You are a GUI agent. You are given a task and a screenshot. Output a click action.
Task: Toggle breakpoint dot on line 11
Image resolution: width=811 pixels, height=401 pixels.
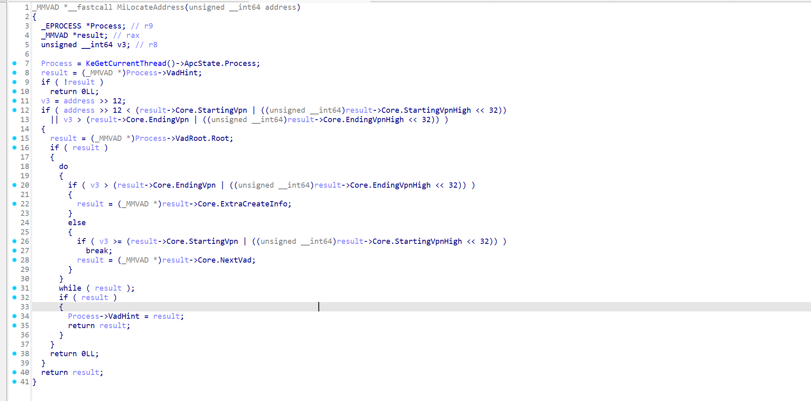click(x=15, y=101)
